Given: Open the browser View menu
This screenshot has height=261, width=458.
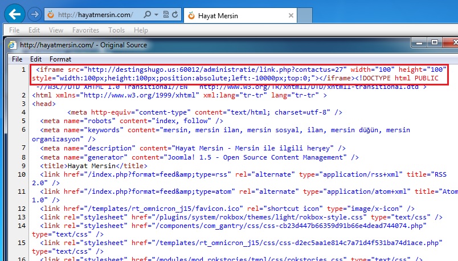Looking at the screenshot, I should tap(56, 30).
